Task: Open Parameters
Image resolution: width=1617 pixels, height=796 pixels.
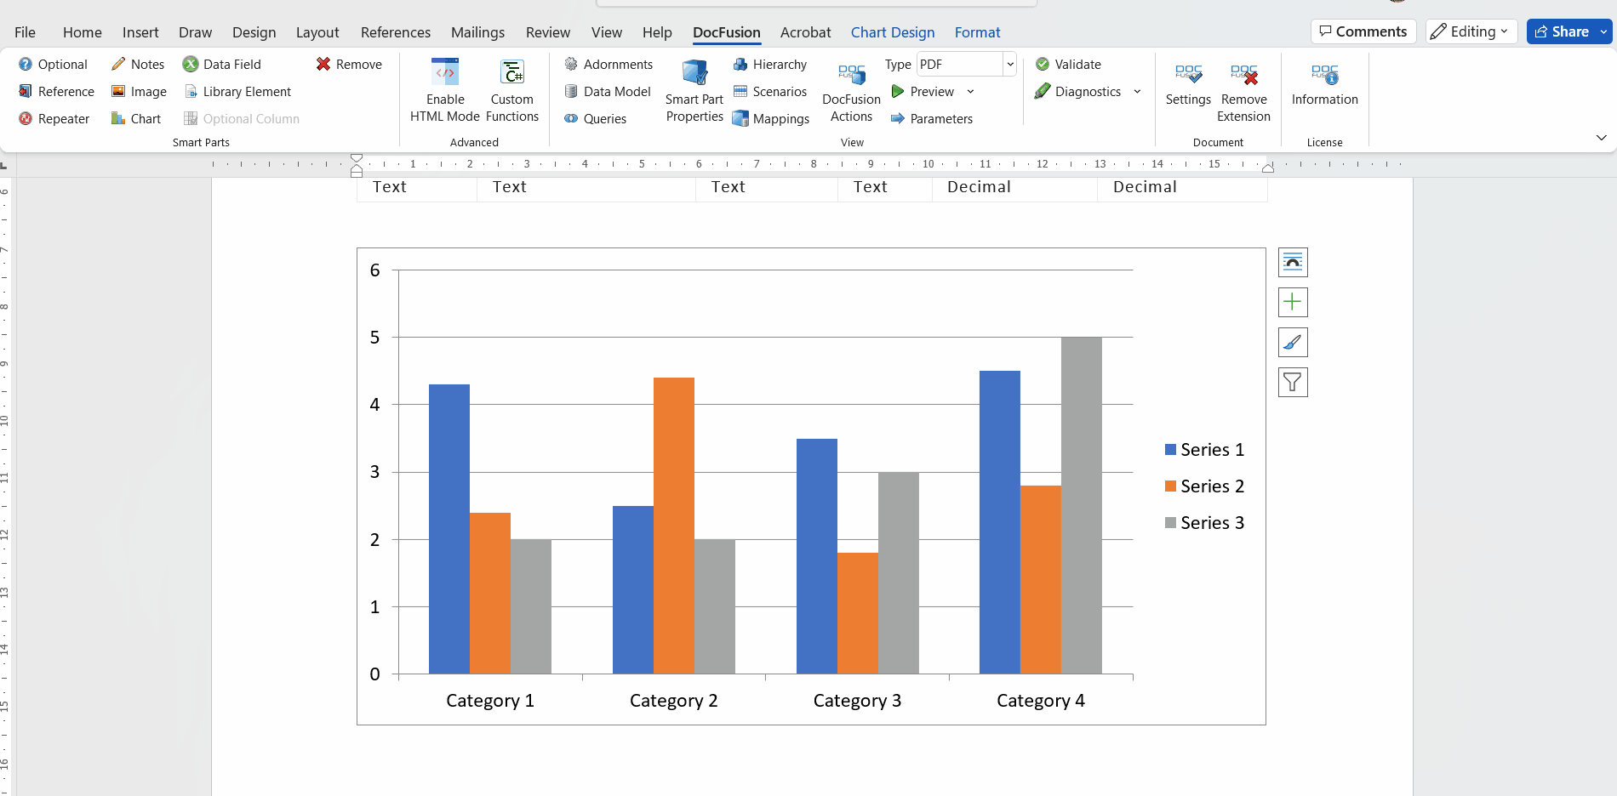Action: pos(931,119)
